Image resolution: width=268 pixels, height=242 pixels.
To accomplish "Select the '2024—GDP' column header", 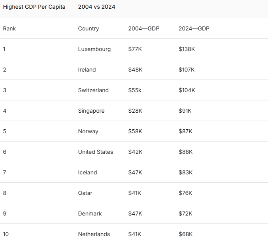I will pos(194,28).
